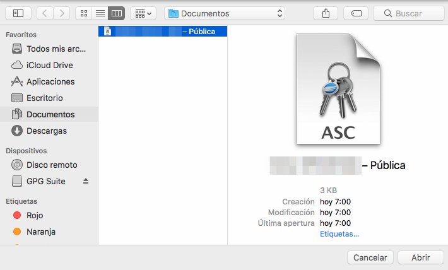Viewport: 448px width, 270px height.
Task: Open Todos mis archivos in sidebar
Action: click(x=49, y=49)
